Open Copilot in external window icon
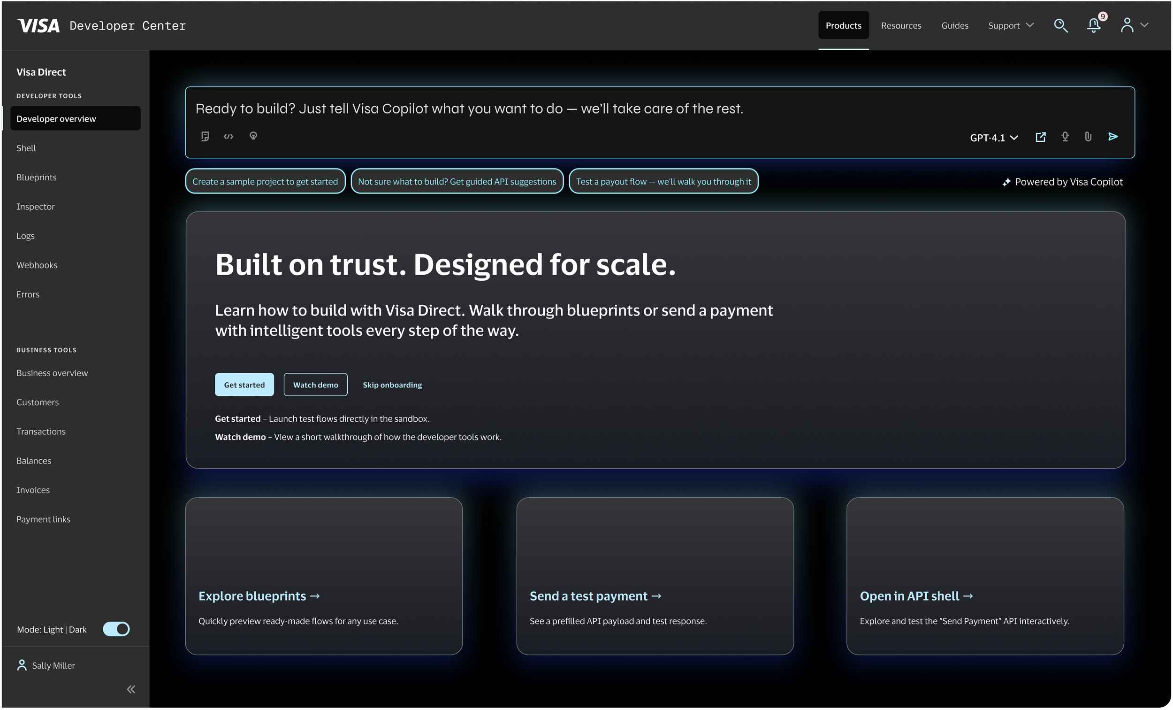The width and height of the screenshot is (1173, 710). point(1041,137)
